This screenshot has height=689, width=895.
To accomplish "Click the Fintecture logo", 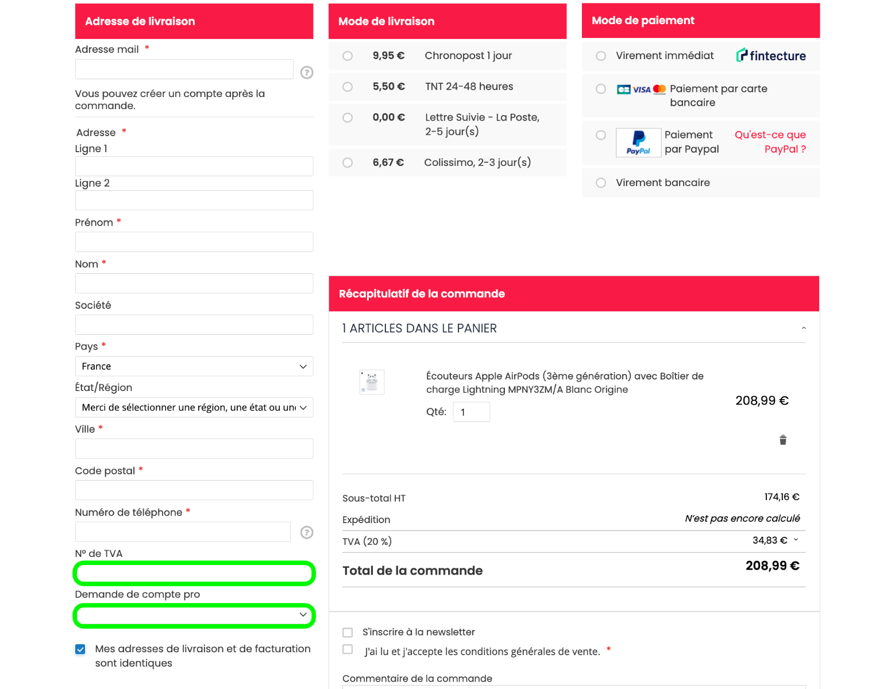I will pyautogui.click(x=771, y=56).
